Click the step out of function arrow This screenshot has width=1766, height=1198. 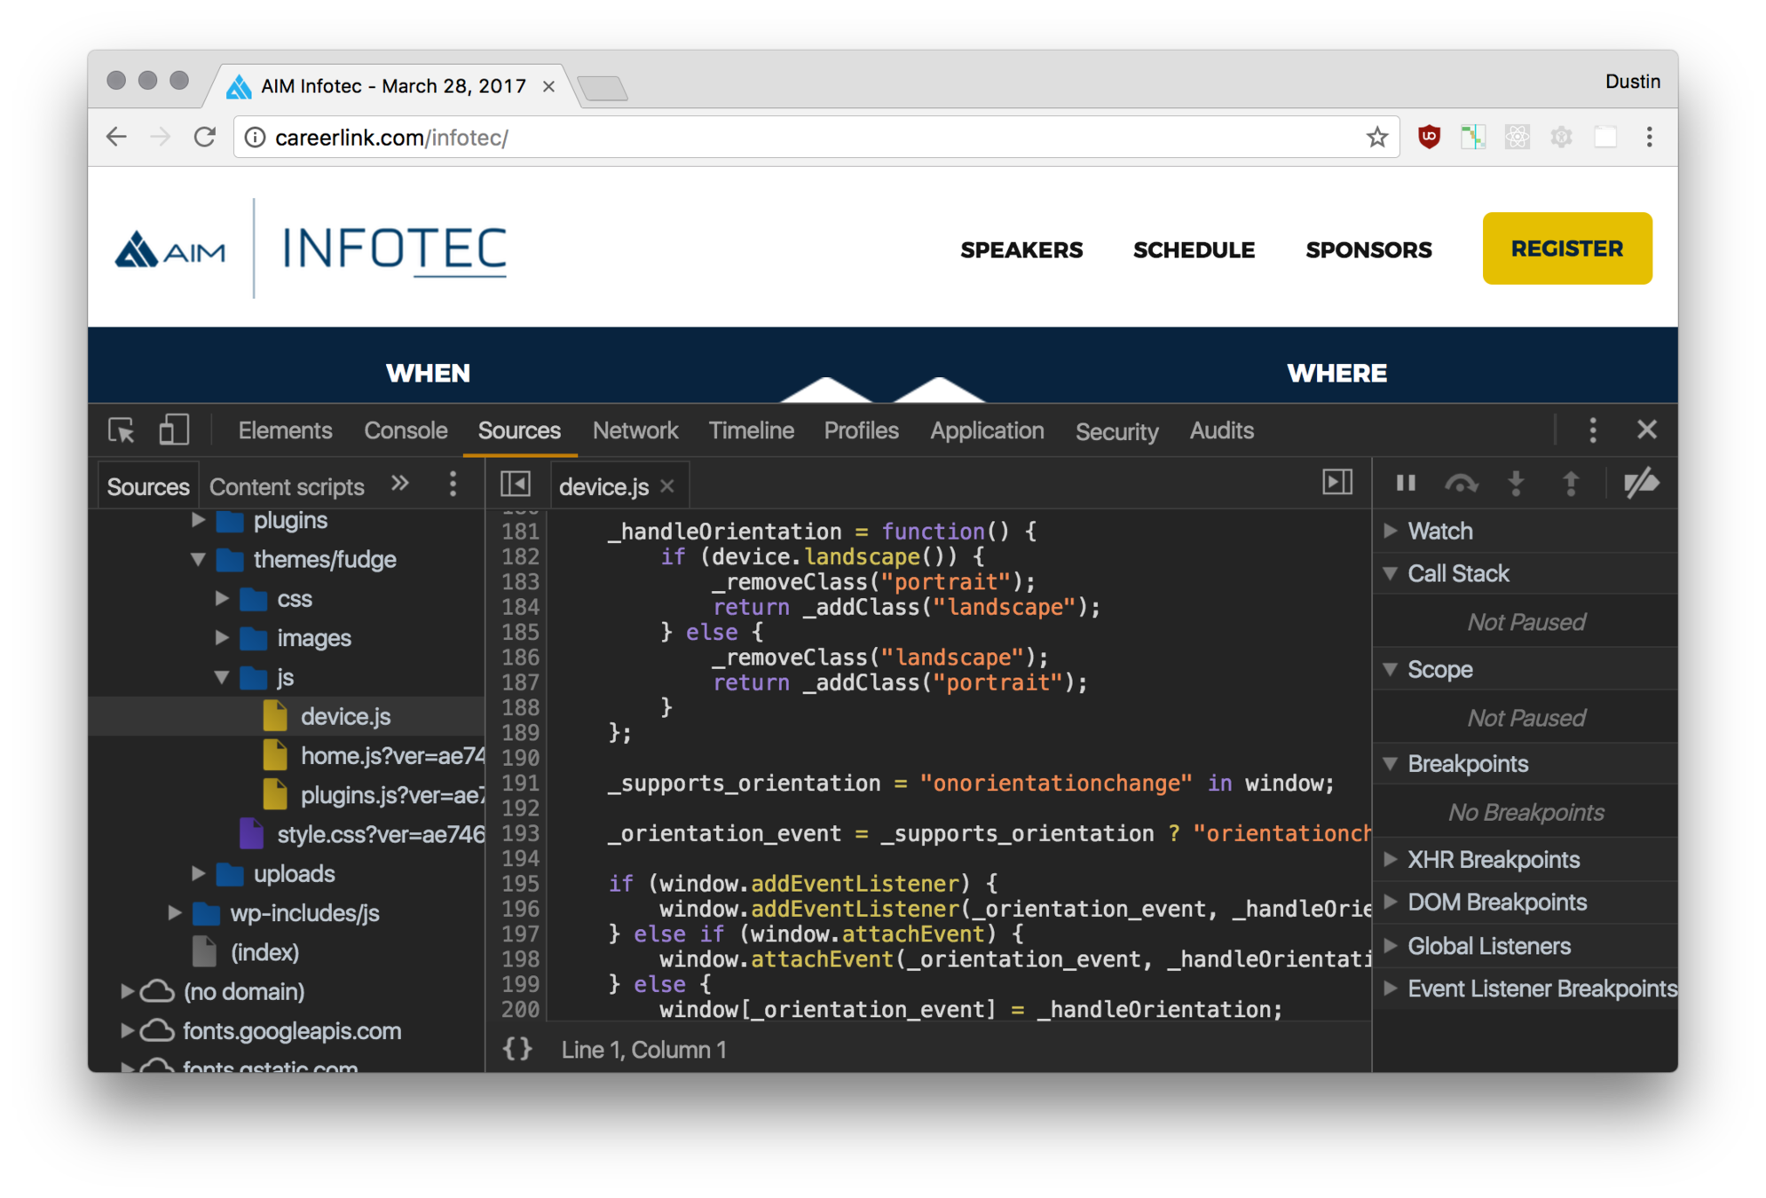pos(1570,484)
